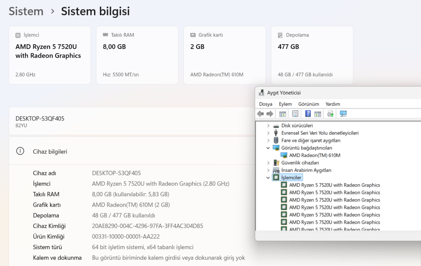Open the Dosya menu

(x=266, y=104)
